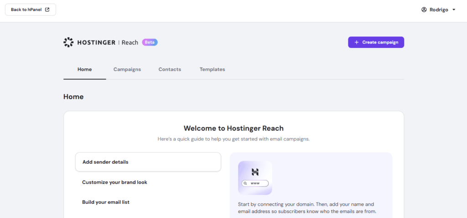Switch to the Home tab
Viewport: 467px width, 218px height.
coord(84,69)
